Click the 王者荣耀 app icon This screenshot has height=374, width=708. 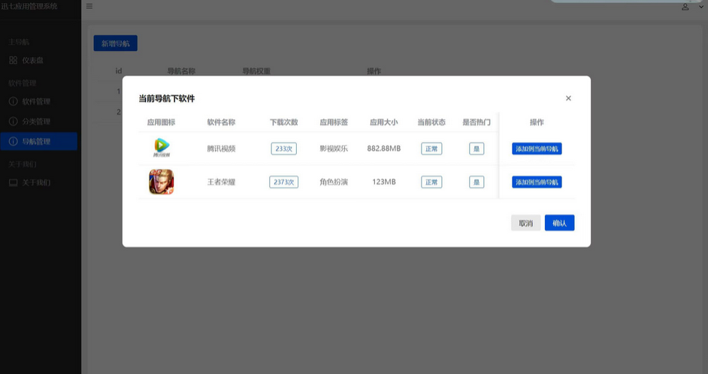[161, 182]
